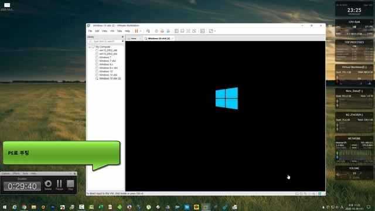Viewport: 375px width, 211px height.
Task: Click the desktop file icon labeled 2020-10-2
Action: pos(7,6)
